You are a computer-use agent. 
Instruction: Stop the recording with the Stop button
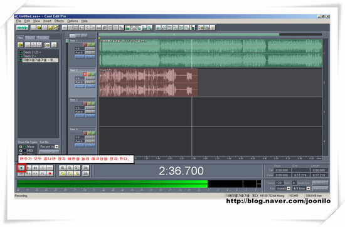[21, 168]
